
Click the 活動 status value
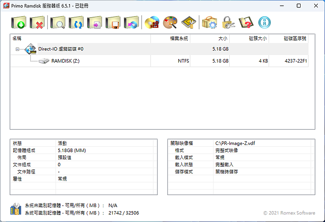tap(62, 143)
